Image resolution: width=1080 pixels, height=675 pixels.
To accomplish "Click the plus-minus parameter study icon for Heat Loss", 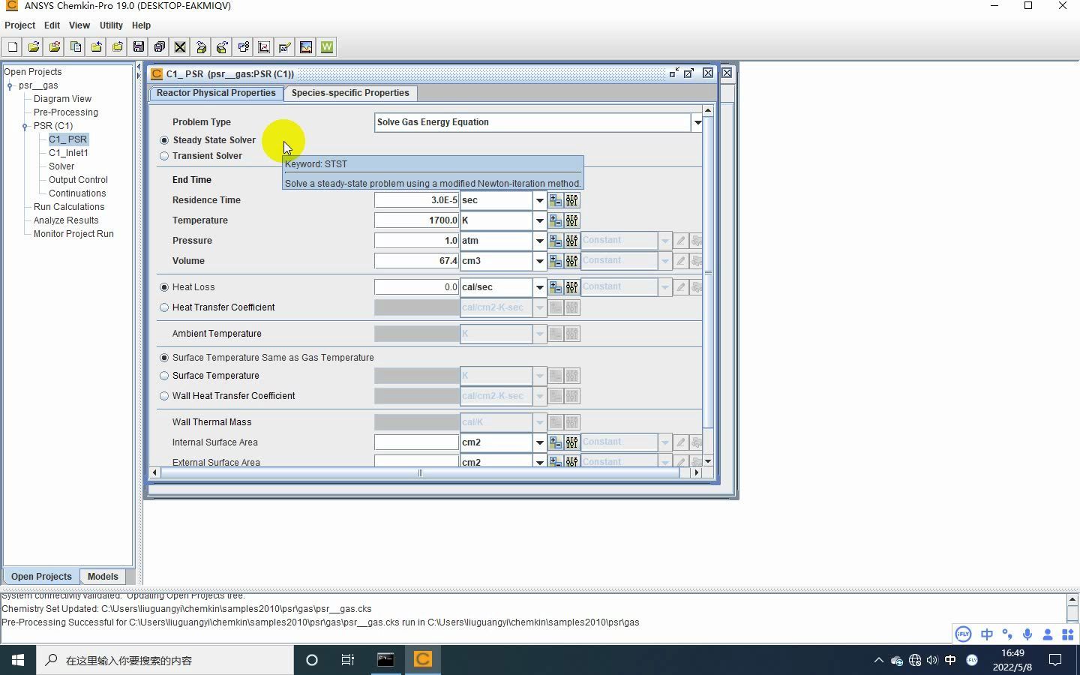I will (556, 287).
